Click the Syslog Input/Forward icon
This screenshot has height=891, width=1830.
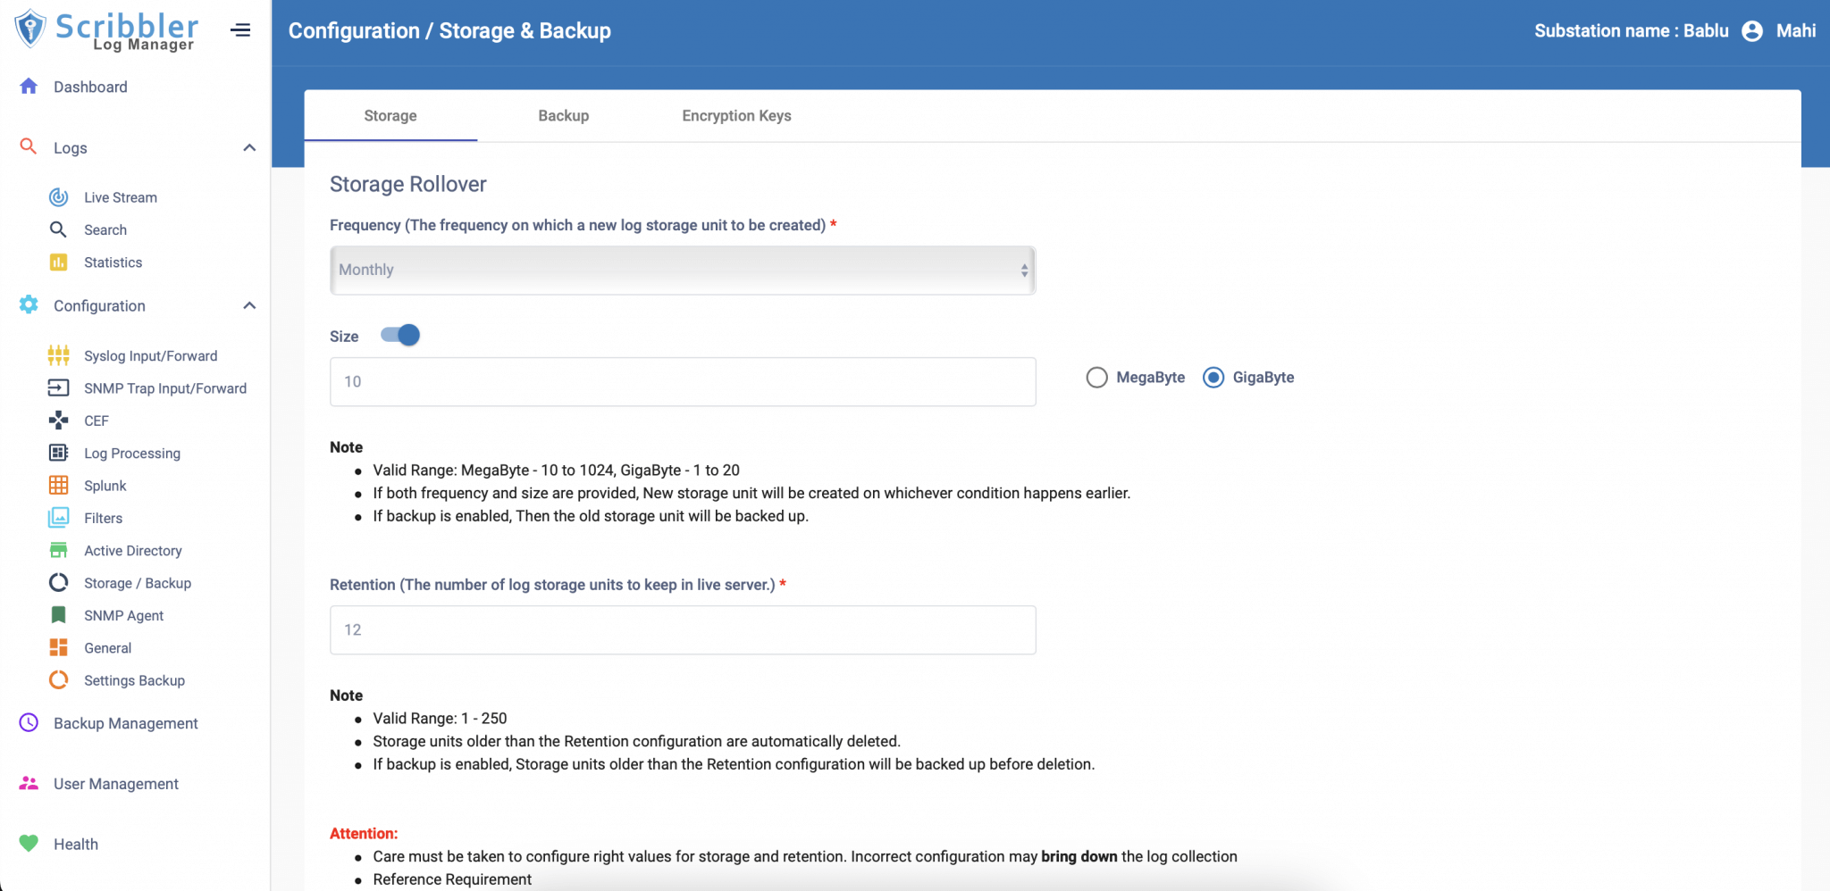59,355
